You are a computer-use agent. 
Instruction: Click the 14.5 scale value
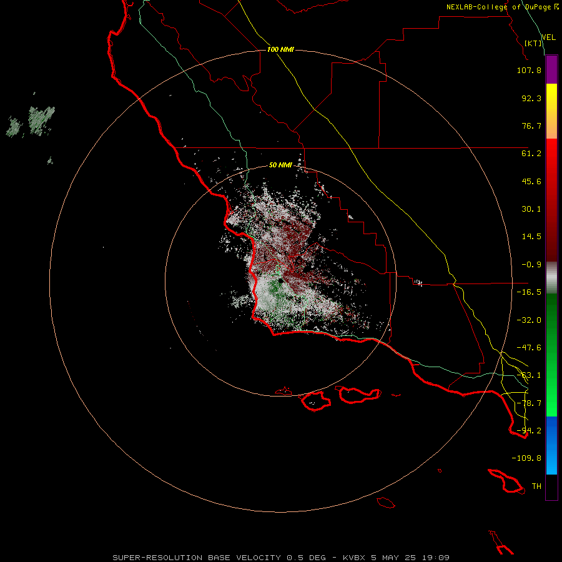click(x=531, y=237)
